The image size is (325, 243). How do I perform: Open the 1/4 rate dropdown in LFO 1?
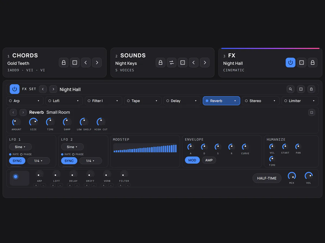pyautogui.click(x=39, y=161)
